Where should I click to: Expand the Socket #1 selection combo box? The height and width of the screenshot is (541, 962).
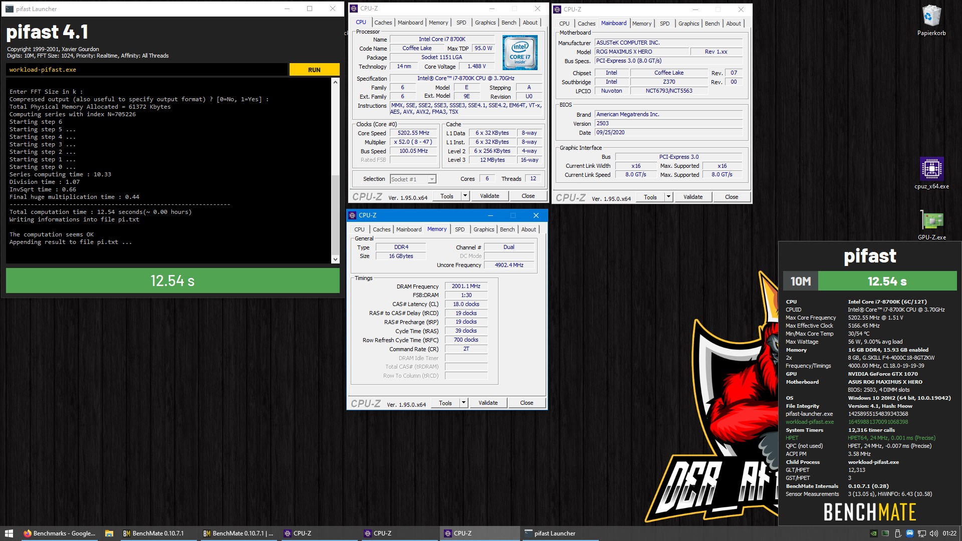click(413, 179)
